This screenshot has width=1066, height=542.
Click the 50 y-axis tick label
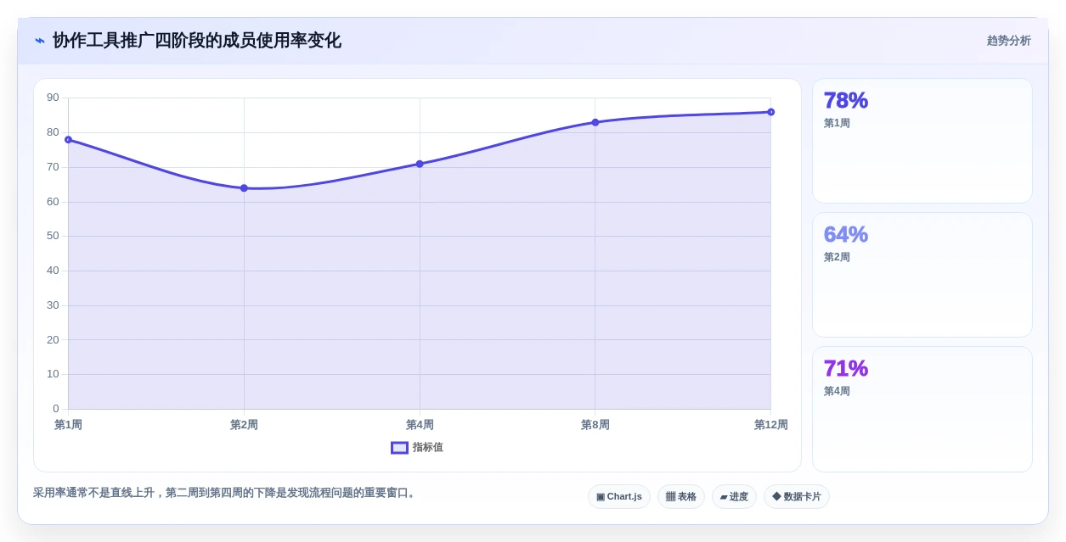tap(53, 236)
